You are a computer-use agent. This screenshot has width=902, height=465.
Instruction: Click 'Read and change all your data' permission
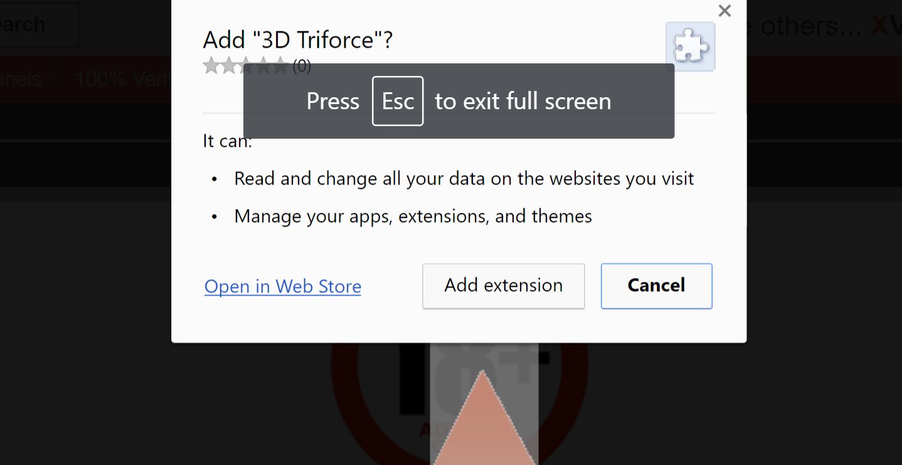tap(464, 179)
